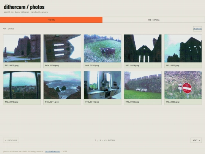Open the dark ruin against cyan sky photo
Viewport: 205px width, 154px height.
pyautogui.click(x=183, y=48)
